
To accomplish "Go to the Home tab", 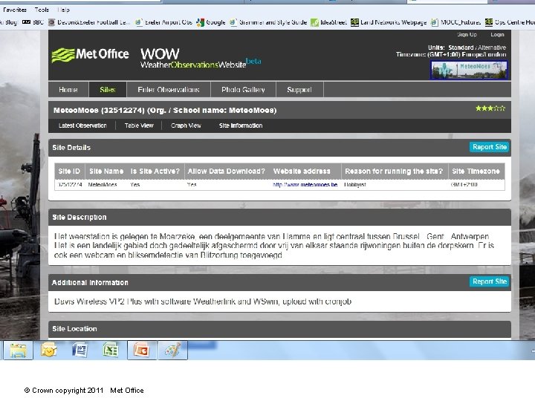I will (x=68, y=90).
